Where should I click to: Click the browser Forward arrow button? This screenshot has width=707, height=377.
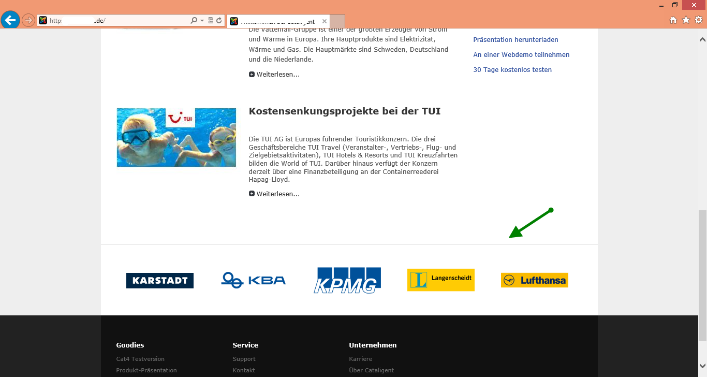[28, 21]
